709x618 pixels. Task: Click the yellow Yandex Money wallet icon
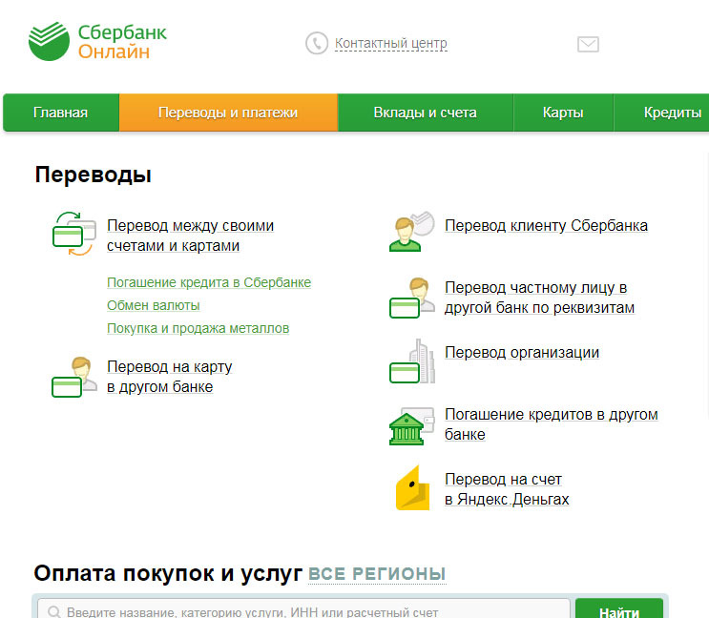click(x=412, y=488)
